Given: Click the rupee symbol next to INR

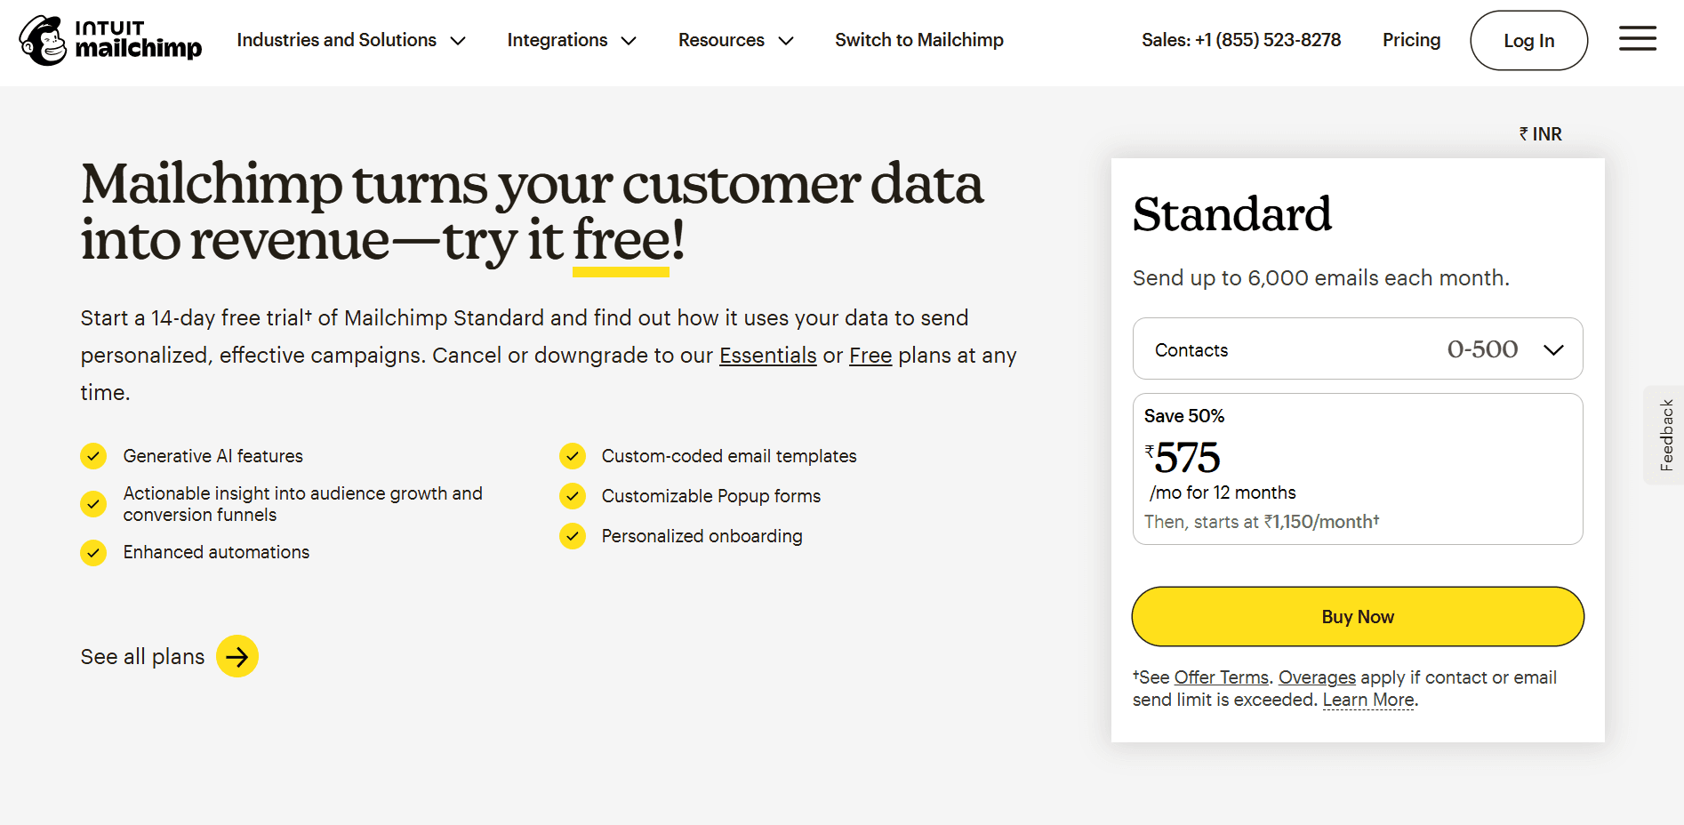Looking at the screenshot, I should [x=1522, y=133].
